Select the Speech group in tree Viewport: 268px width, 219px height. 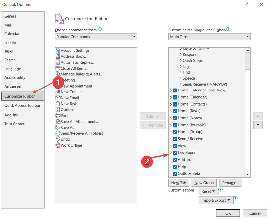pyautogui.click(x=189, y=78)
